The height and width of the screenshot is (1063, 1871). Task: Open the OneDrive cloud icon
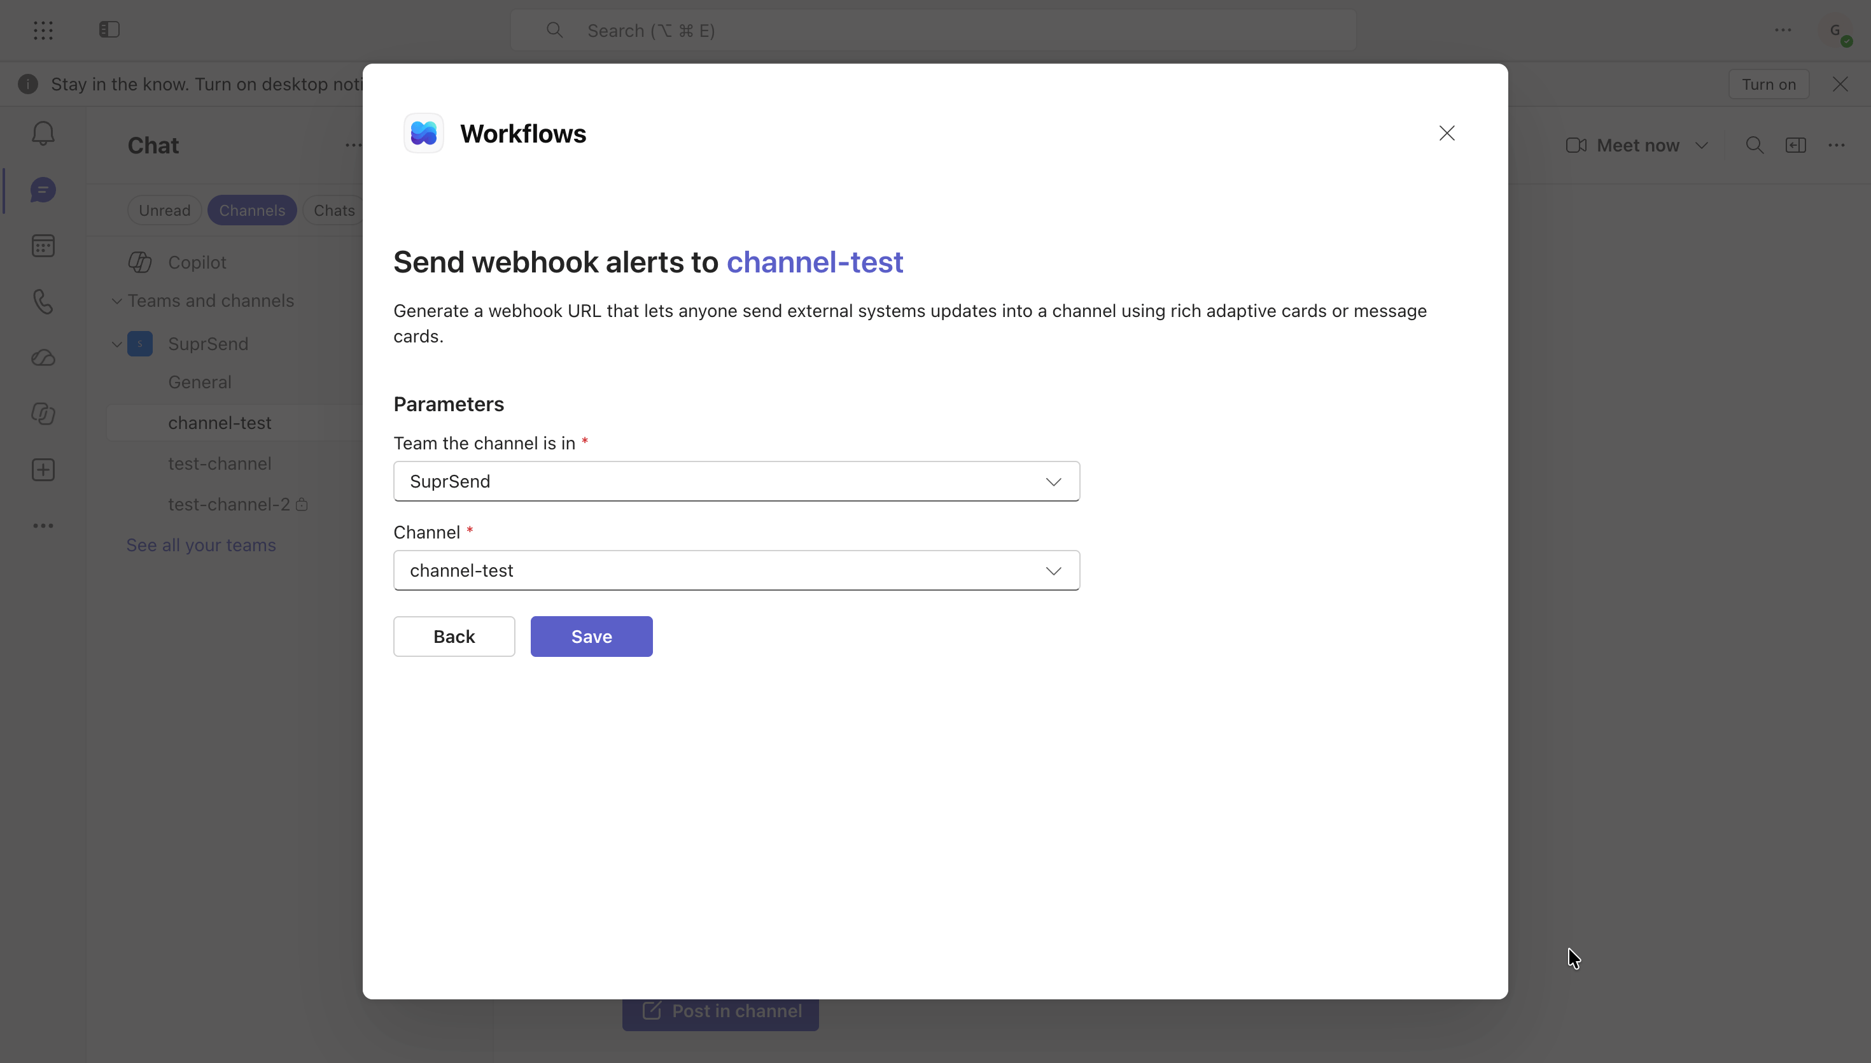43,358
